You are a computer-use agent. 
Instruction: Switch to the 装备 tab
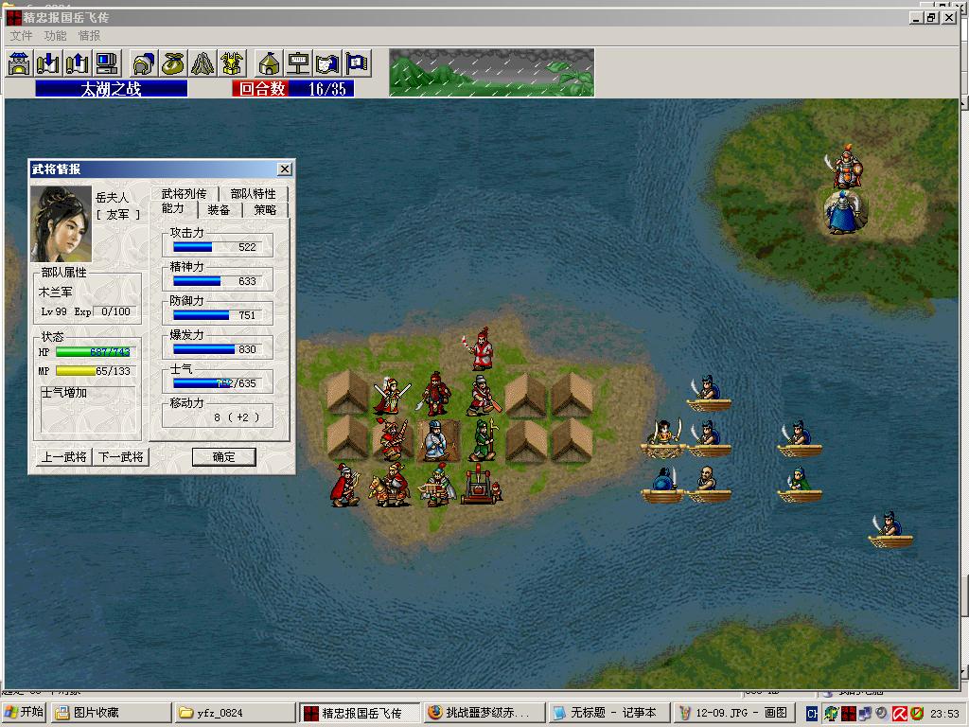[x=219, y=209]
